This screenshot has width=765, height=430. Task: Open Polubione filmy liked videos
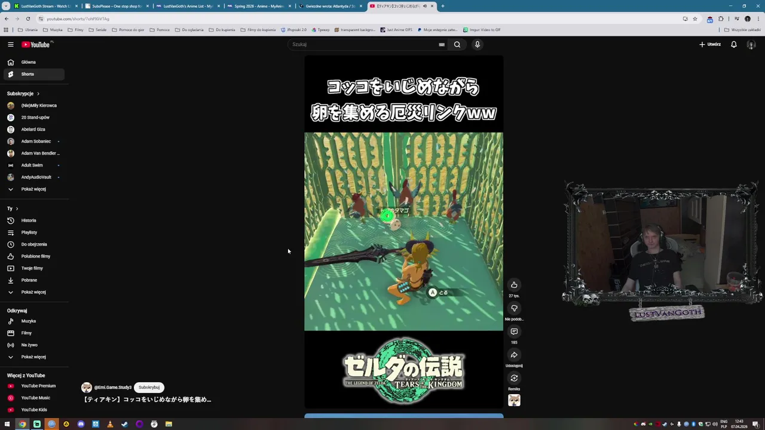pyautogui.click(x=33, y=256)
